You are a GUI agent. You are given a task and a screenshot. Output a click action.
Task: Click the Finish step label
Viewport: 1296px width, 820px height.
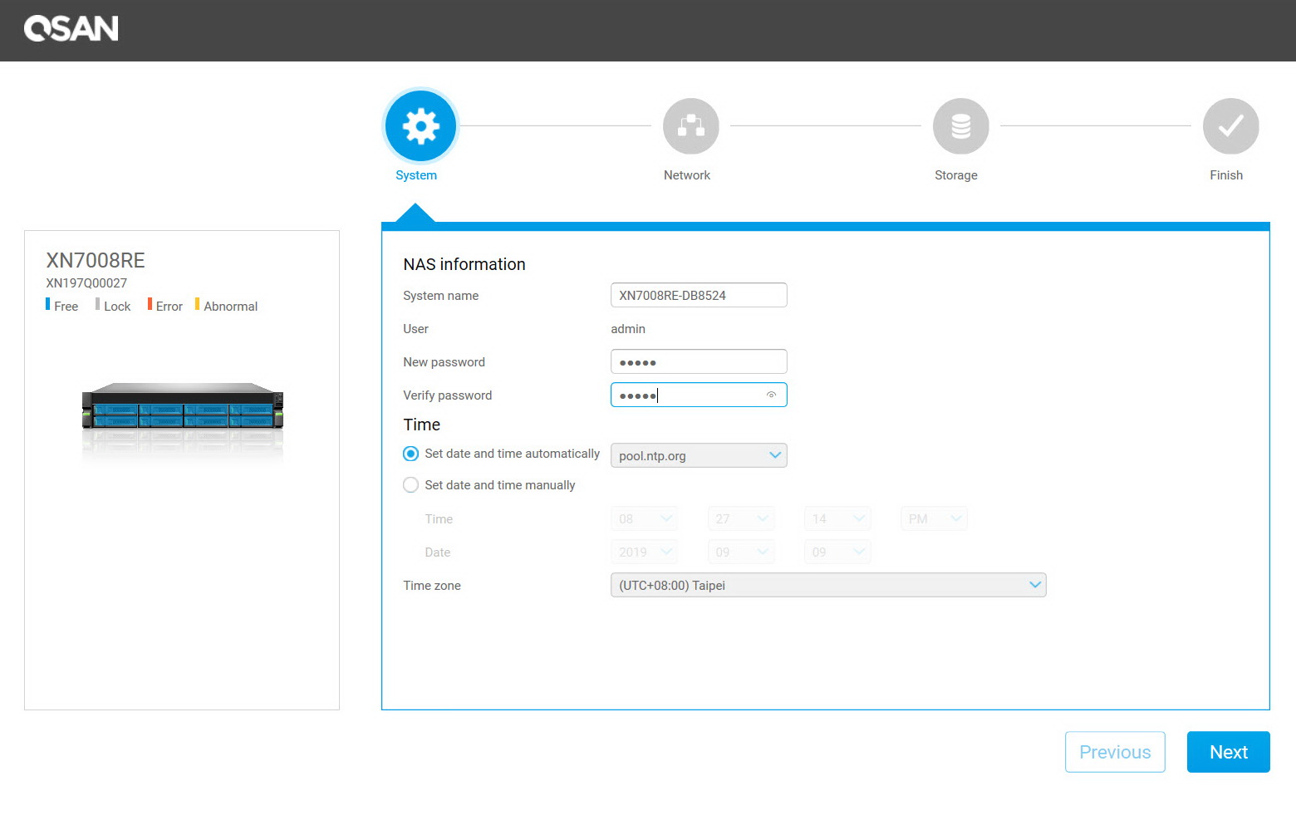tap(1226, 175)
